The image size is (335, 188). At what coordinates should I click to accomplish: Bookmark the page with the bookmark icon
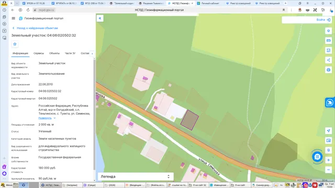click(x=284, y=10)
